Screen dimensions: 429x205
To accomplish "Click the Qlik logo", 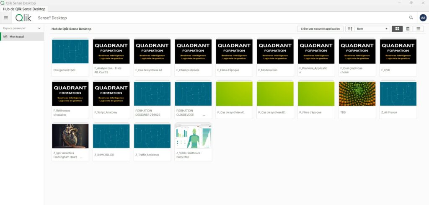I will [23, 18].
